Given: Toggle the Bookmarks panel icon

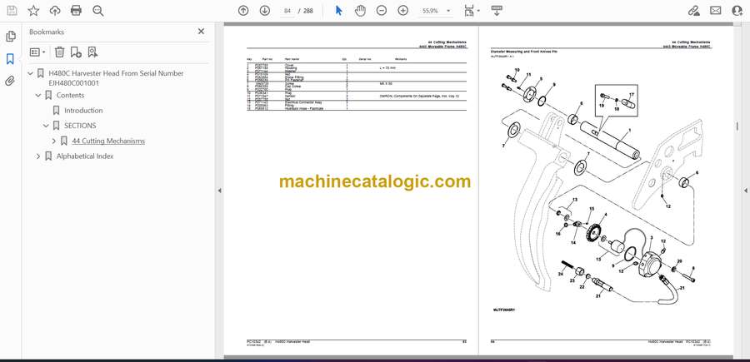Looking at the screenshot, I should tap(10, 59).
